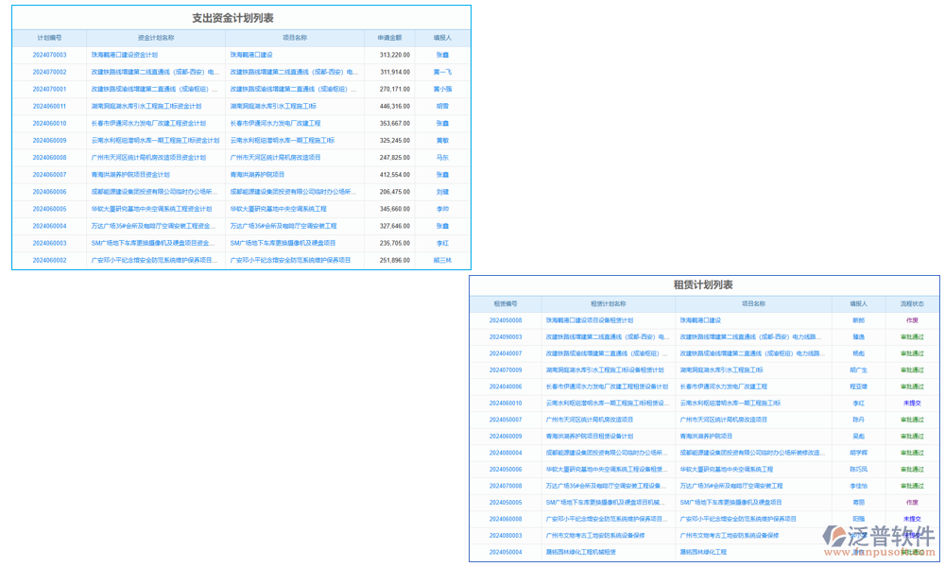Click 资金计划名称 column header
Viewport: 945px width, 567px height.
coord(156,38)
